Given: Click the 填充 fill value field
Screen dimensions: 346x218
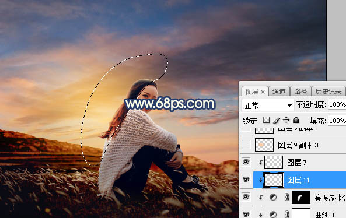Looking at the screenshot, I should click(337, 121).
